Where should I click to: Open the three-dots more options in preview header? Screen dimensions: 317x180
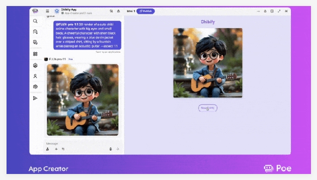[x=258, y=11]
